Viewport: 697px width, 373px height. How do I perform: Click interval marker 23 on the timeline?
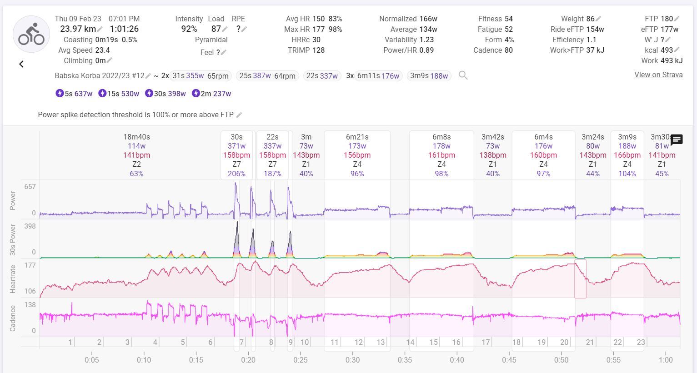641,342
